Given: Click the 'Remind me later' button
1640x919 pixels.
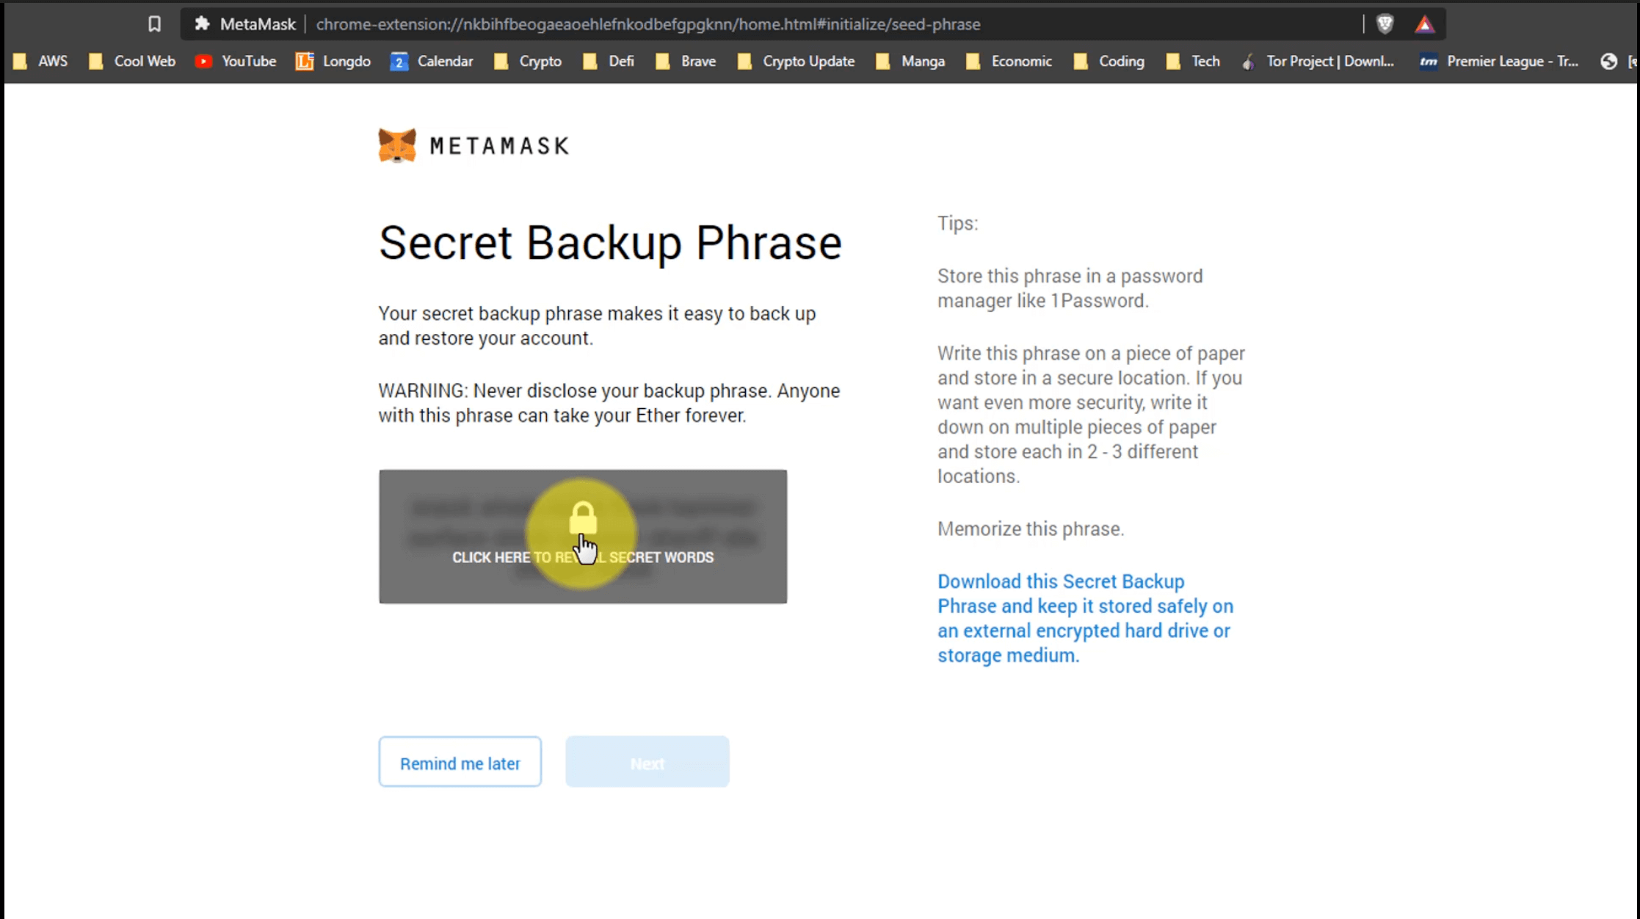Looking at the screenshot, I should point(460,763).
